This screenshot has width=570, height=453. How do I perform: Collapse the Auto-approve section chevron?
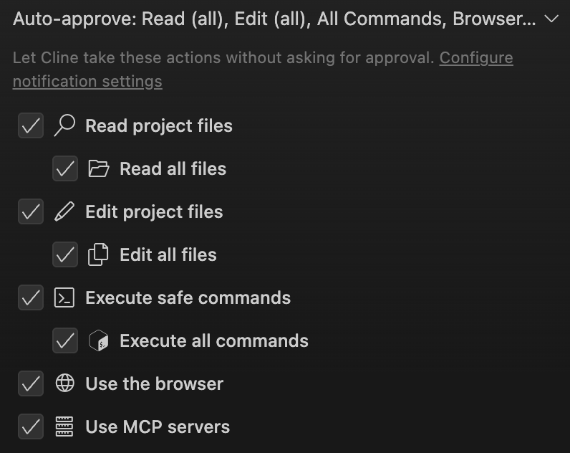(x=551, y=19)
